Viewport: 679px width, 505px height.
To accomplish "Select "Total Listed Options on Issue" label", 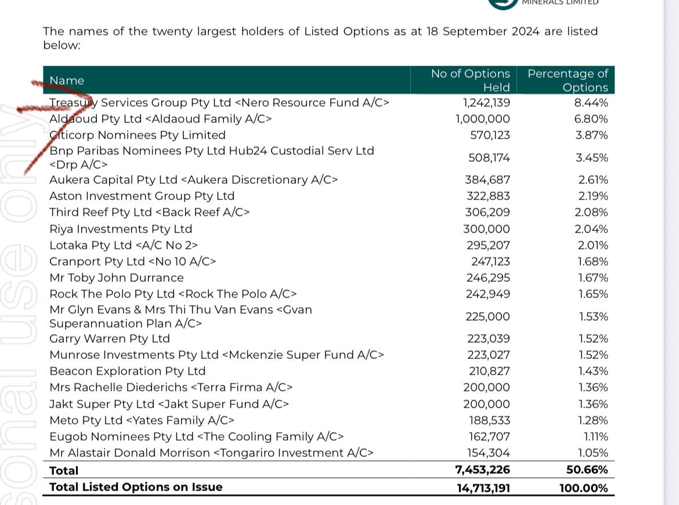I will [x=136, y=487].
